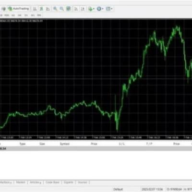
Task: Click the Templates icon
Action: coord(108,9)
